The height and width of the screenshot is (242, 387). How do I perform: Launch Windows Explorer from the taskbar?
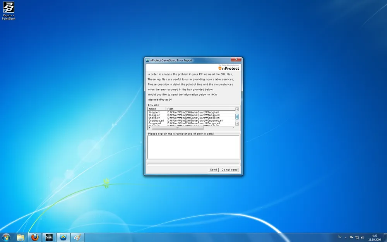pos(21,237)
